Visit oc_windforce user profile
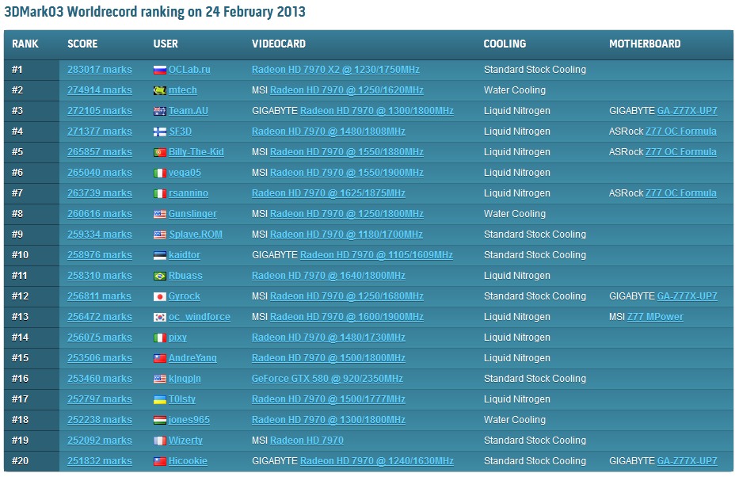The image size is (739, 477). point(200,317)
